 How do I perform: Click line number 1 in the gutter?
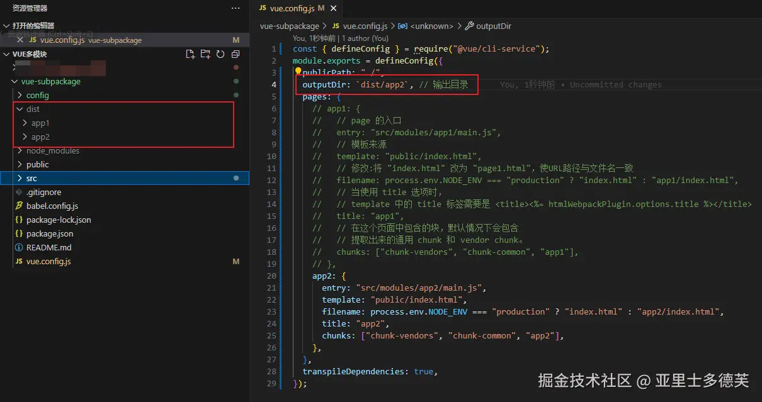click(274, 48)
